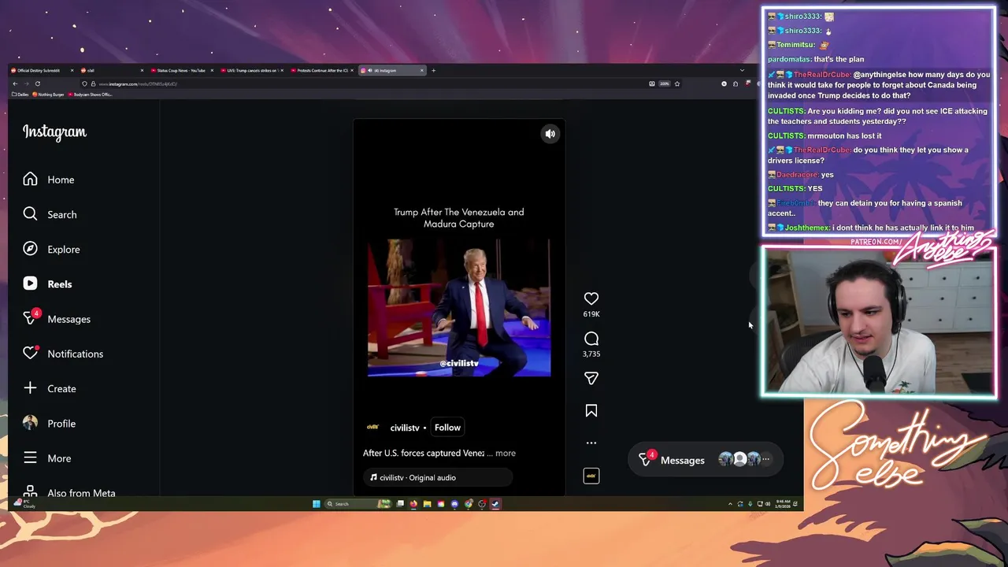This screenshot has height=567, width=1008.
Task: Open the browser tab list dropdown
Action: 741,71
